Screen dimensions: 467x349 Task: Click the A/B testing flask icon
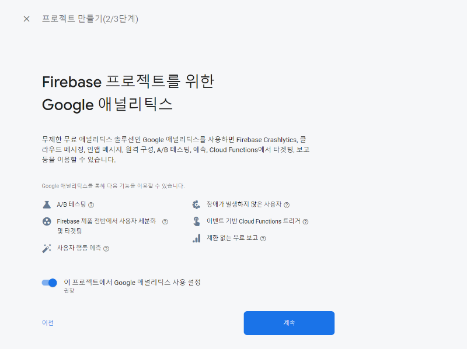click(47, 205)
